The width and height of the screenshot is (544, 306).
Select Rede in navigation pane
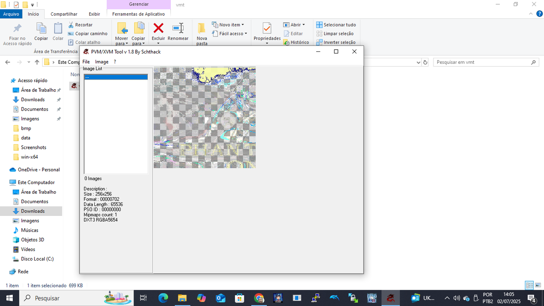23,272
